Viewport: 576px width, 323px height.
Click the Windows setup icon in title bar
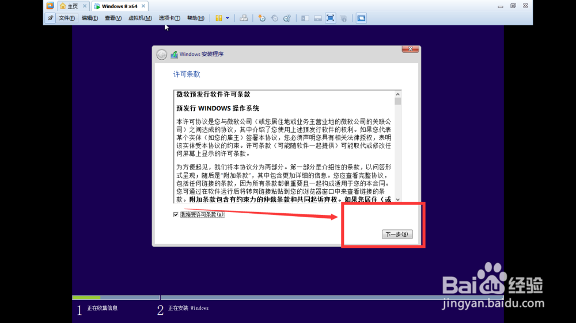[174, 54]
